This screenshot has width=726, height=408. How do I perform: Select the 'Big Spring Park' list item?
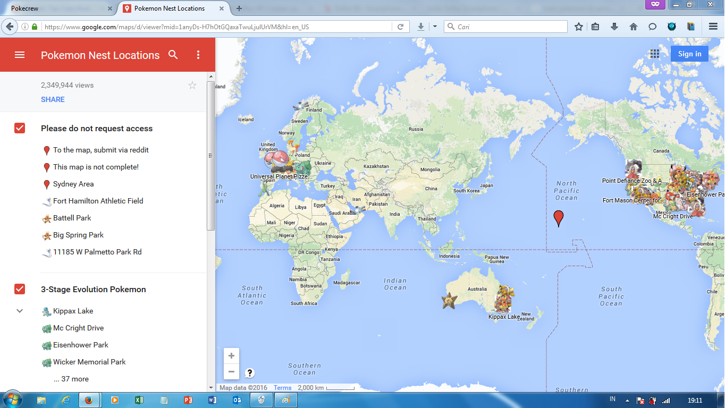[x=78, y=235]
